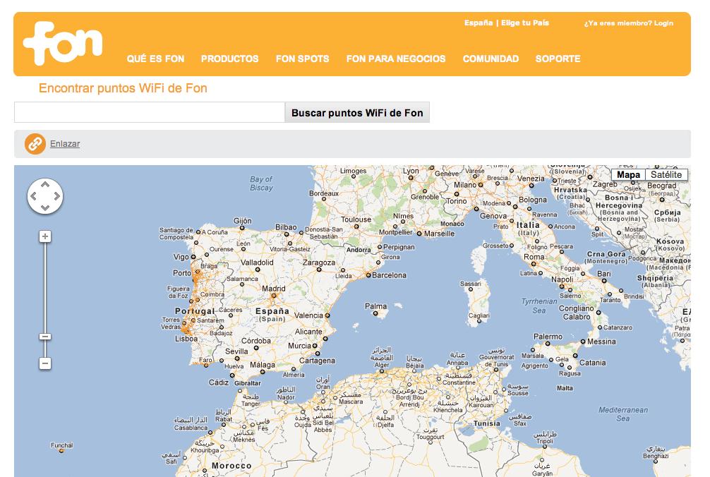Pan the map up with the arrow
710x477 pixels.
click(45, 184)
